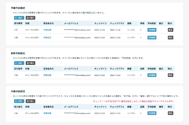Open guest link 手間花子 in row 138
This screenshot has height=125, width=189.
(x=47, y=38)
